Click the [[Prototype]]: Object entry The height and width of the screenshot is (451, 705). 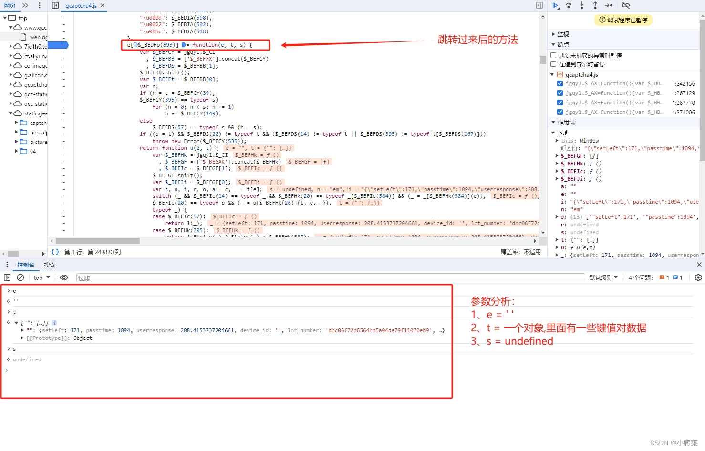pyautogui.click(x=59, y=338)
